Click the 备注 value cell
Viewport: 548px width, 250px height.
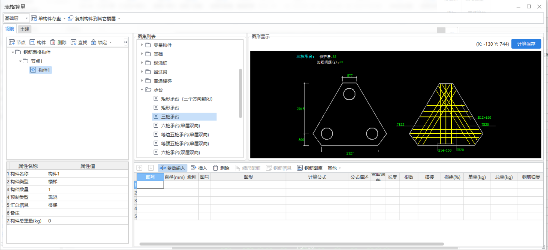pyautogui.click(x=87, y=213)
